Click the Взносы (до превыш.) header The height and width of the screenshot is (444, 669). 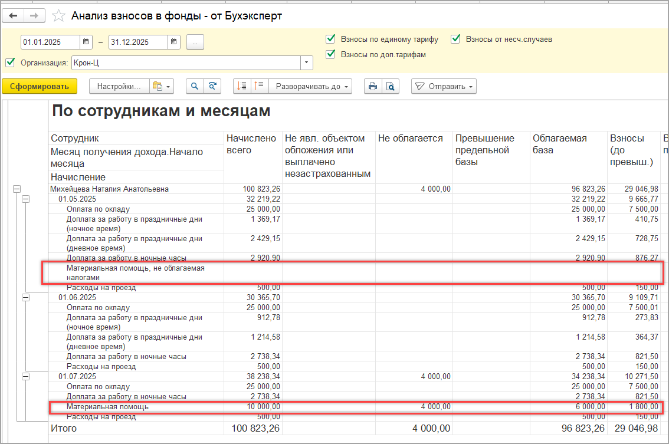click(633, 157)
